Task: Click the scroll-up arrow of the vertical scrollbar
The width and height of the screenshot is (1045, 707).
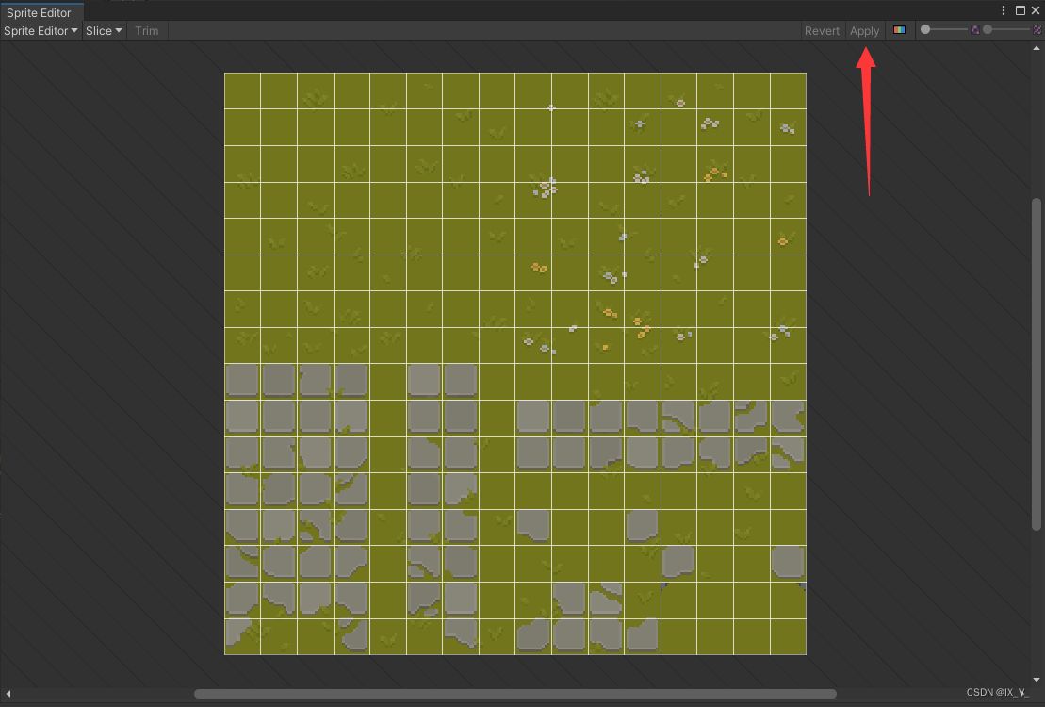Action: [x=1037, y=48]
